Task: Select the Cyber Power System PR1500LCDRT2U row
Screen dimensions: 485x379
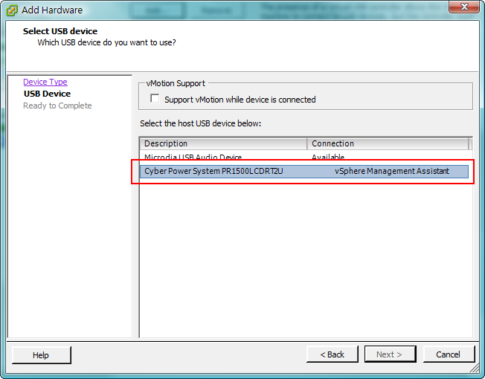Action: tap(304, 171)
